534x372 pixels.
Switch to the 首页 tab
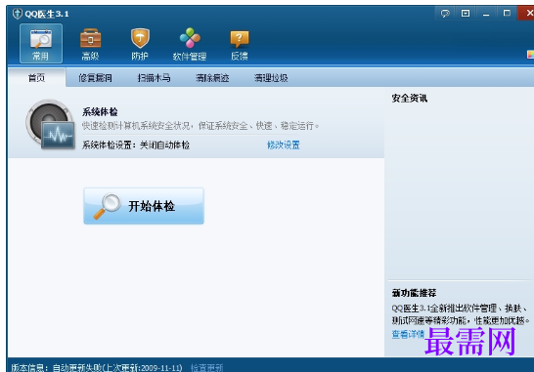click(37, 77)
